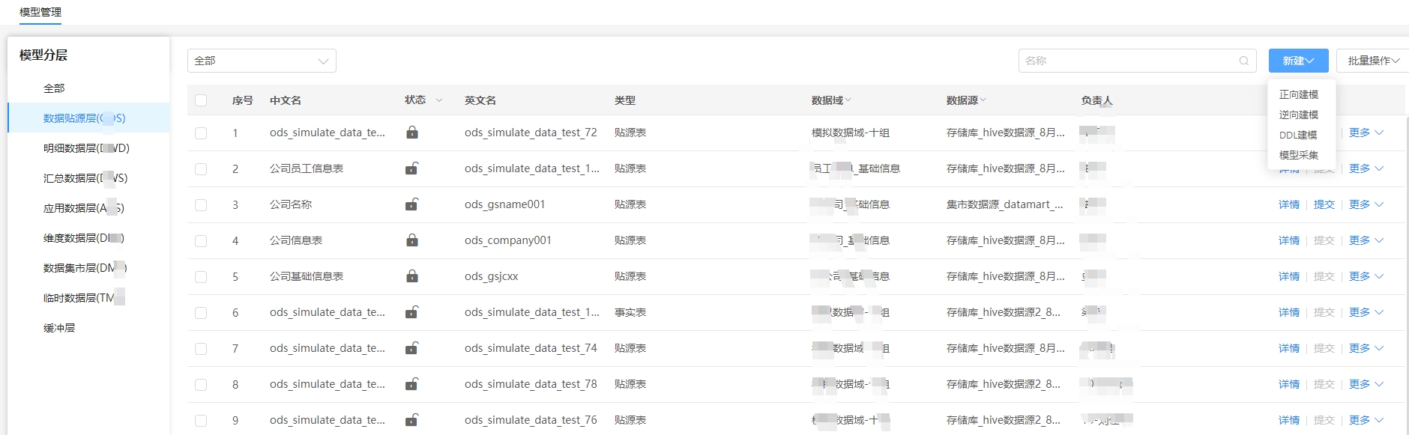Click 提交 link for the 公司名称 row
Screen dimensions: 1409x435
coord(1324,204)
